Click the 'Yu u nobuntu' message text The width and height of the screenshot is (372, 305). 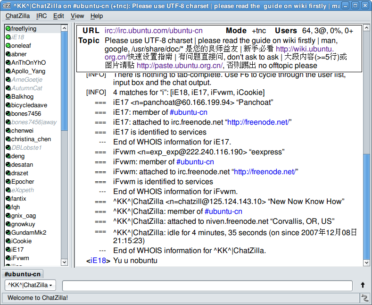(x=135, y=261)
